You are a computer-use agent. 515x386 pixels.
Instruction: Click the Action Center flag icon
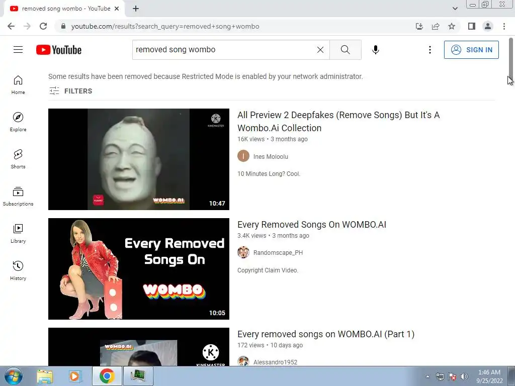452,376
